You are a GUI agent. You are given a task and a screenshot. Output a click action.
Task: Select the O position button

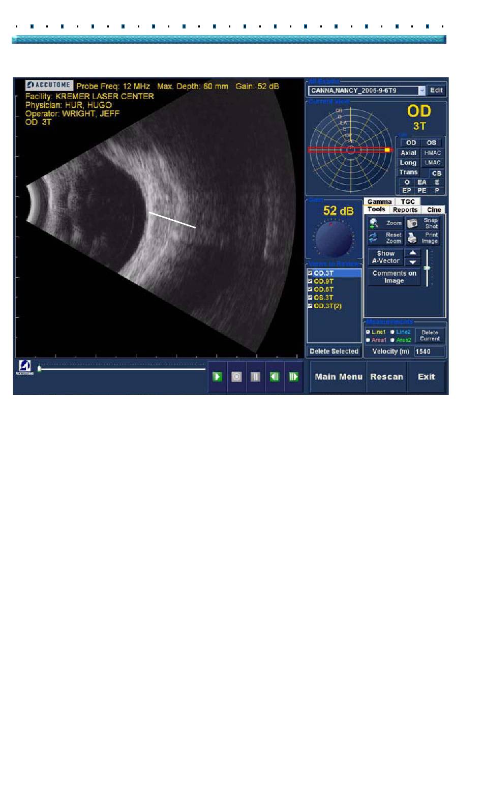click(407, 182)
